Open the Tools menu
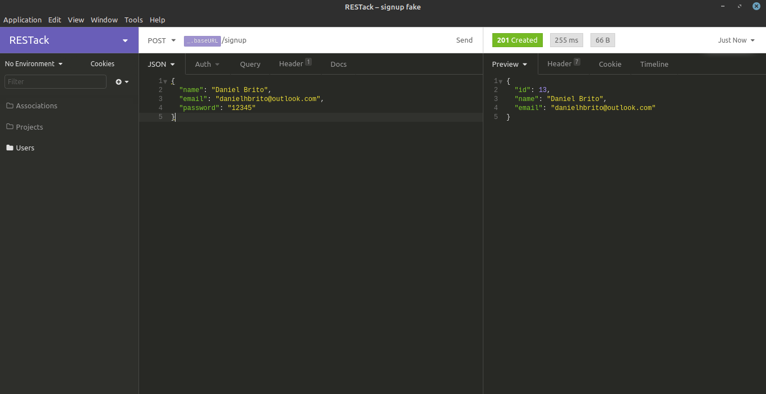The height and width of the screenshot is (394, 766). [133, 20]
